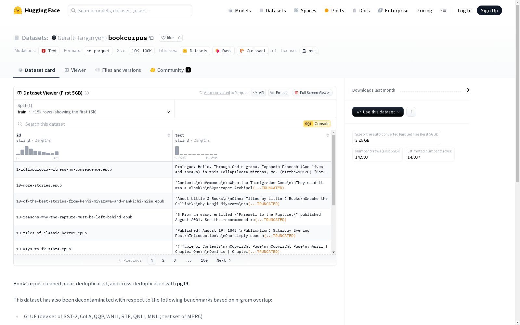Open the Auto-converted to Parquet link
The width and height of the screenshot is (520, 325).
click(x=217, y=93)
